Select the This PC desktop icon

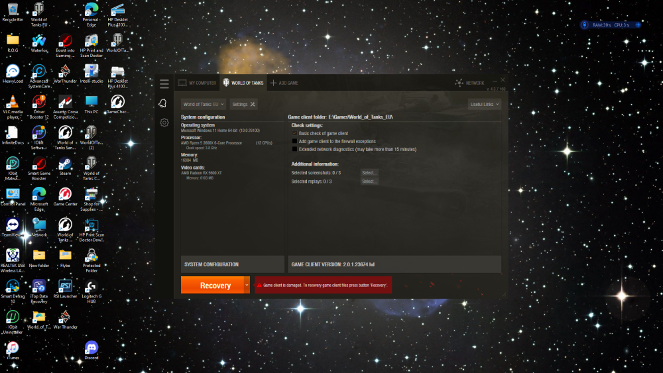(91, 105)
